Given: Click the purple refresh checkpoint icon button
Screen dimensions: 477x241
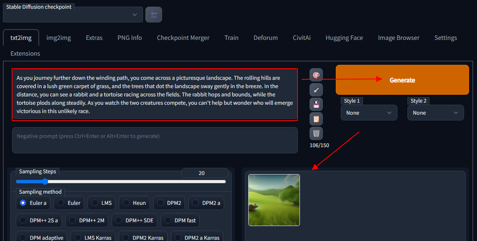Looking at the screenshot, I should [154, 15].
